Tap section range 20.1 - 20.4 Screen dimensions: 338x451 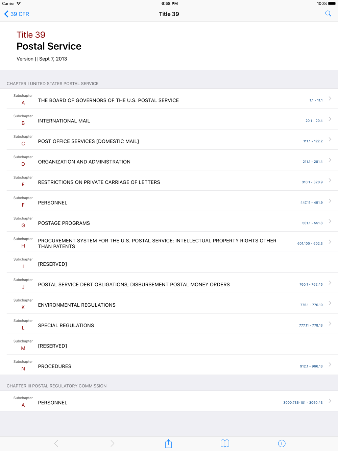click(x=314, y=121)
